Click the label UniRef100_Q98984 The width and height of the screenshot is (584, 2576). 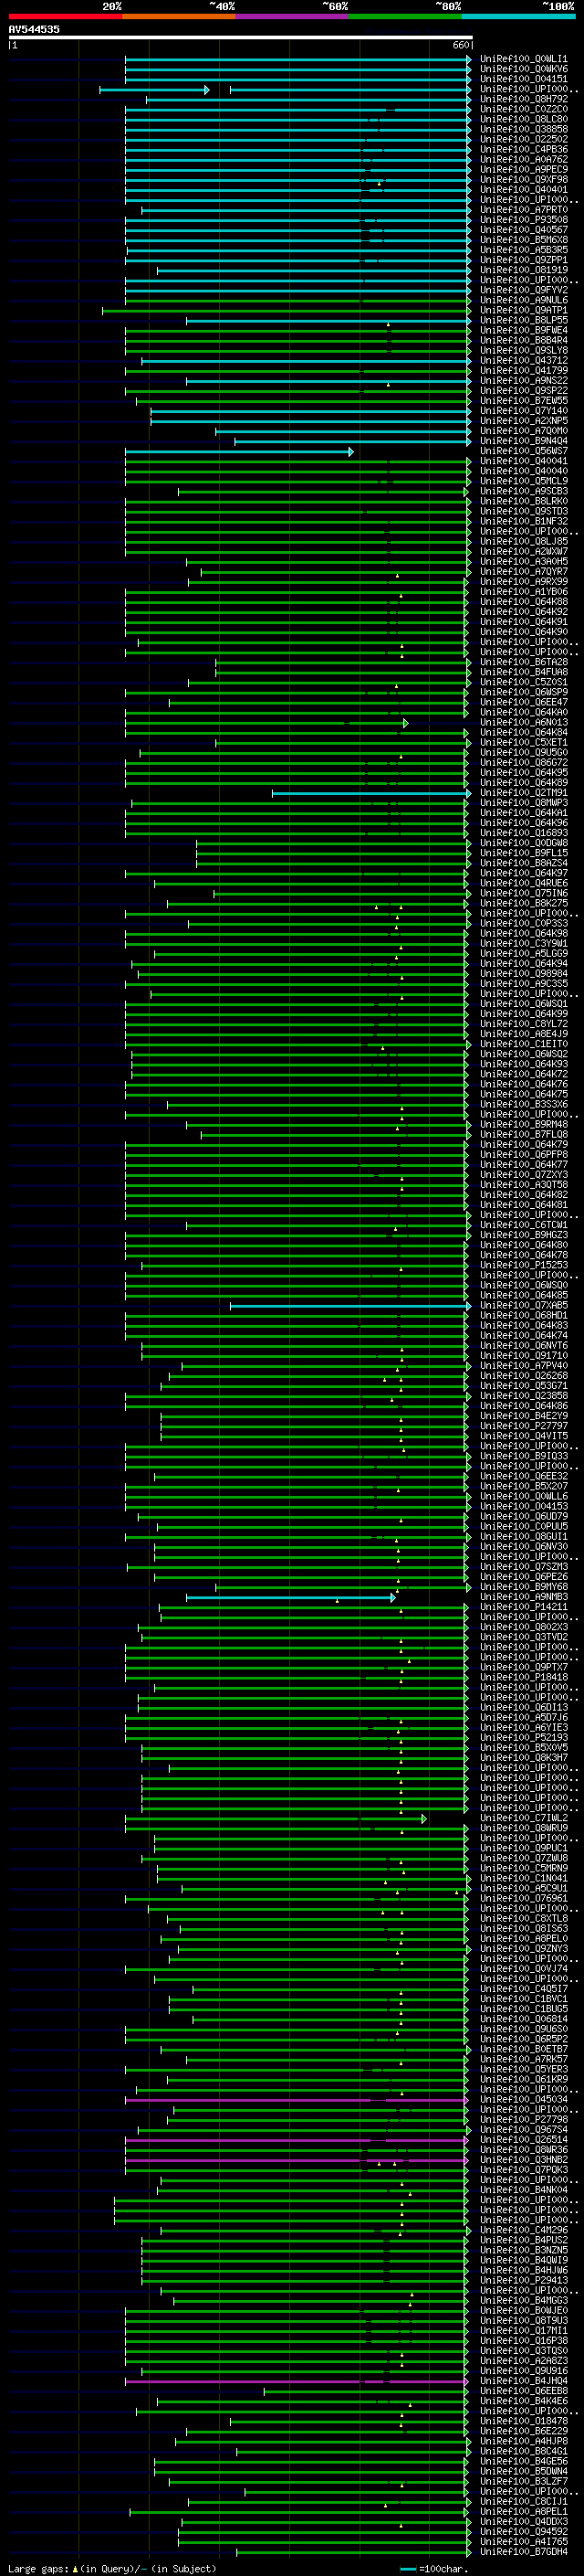pyautogui.click(x=523, y=974)
